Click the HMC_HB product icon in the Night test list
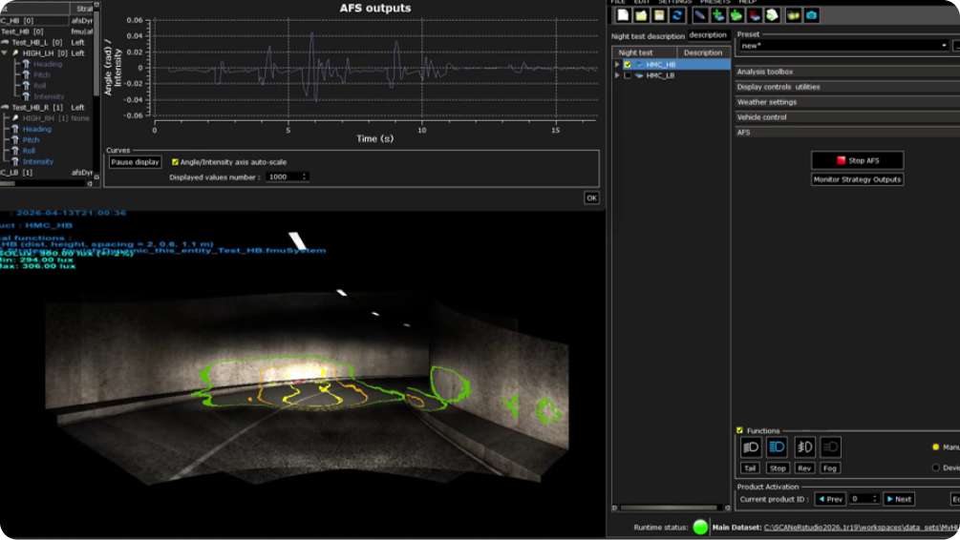Viewport: 960px width, 540px height. coord(639,65)
